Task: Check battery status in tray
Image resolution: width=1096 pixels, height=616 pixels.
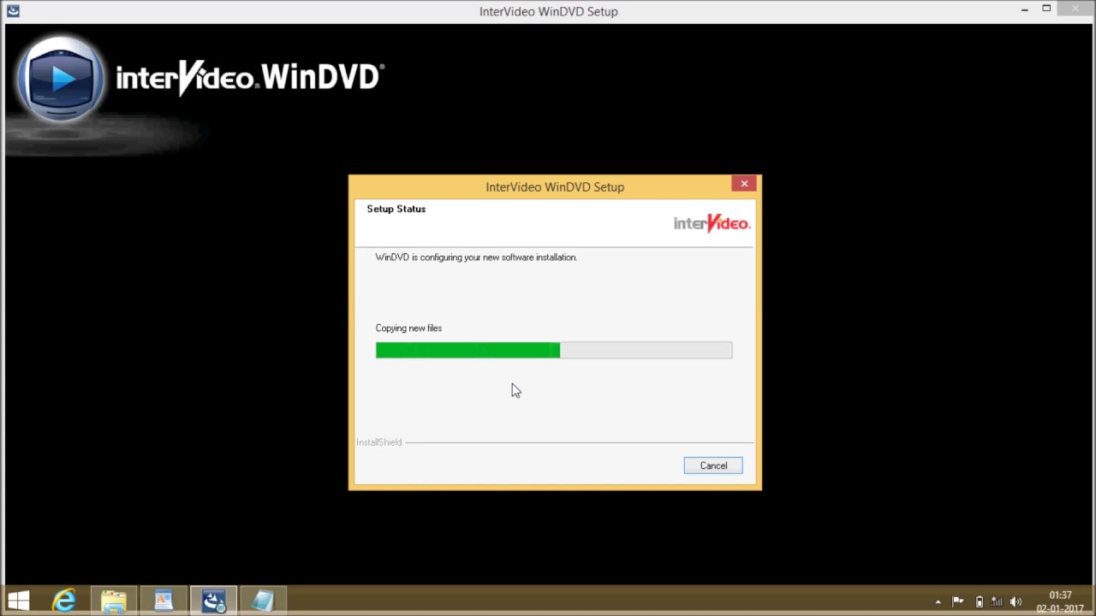Action: tap(980, 601)
